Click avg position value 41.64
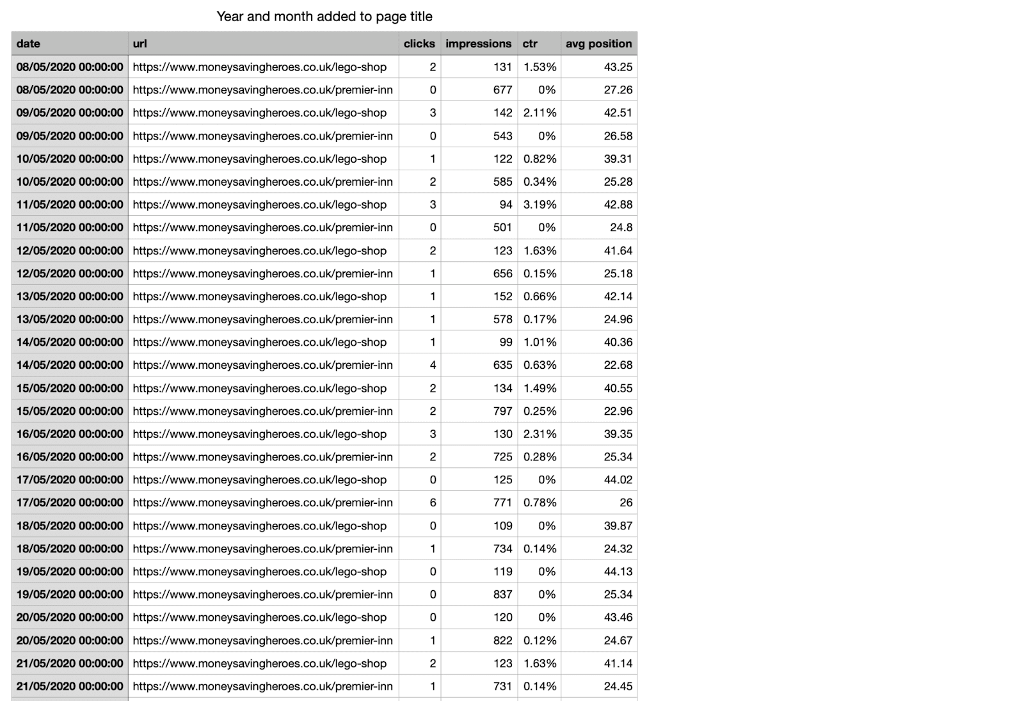 (x=618, y=250)
